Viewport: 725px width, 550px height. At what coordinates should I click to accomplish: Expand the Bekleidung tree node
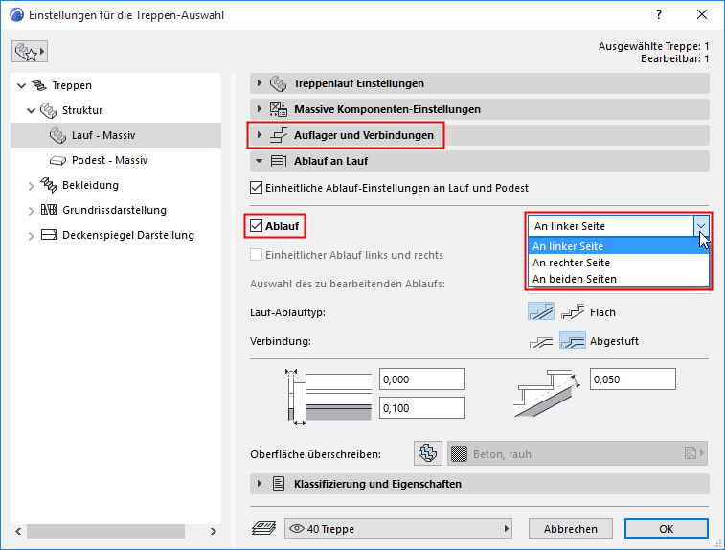coord(32,185)
